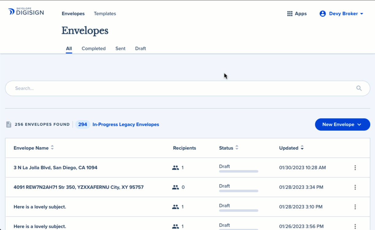
Task: Open In-Progress Legacy Envelopes link
Action: tap(126, 124)
